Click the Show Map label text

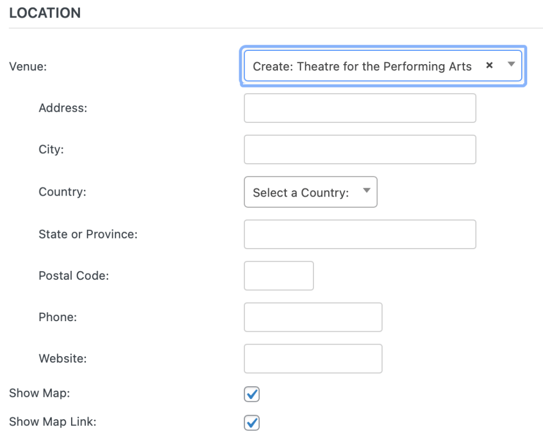tap(39, 393)
